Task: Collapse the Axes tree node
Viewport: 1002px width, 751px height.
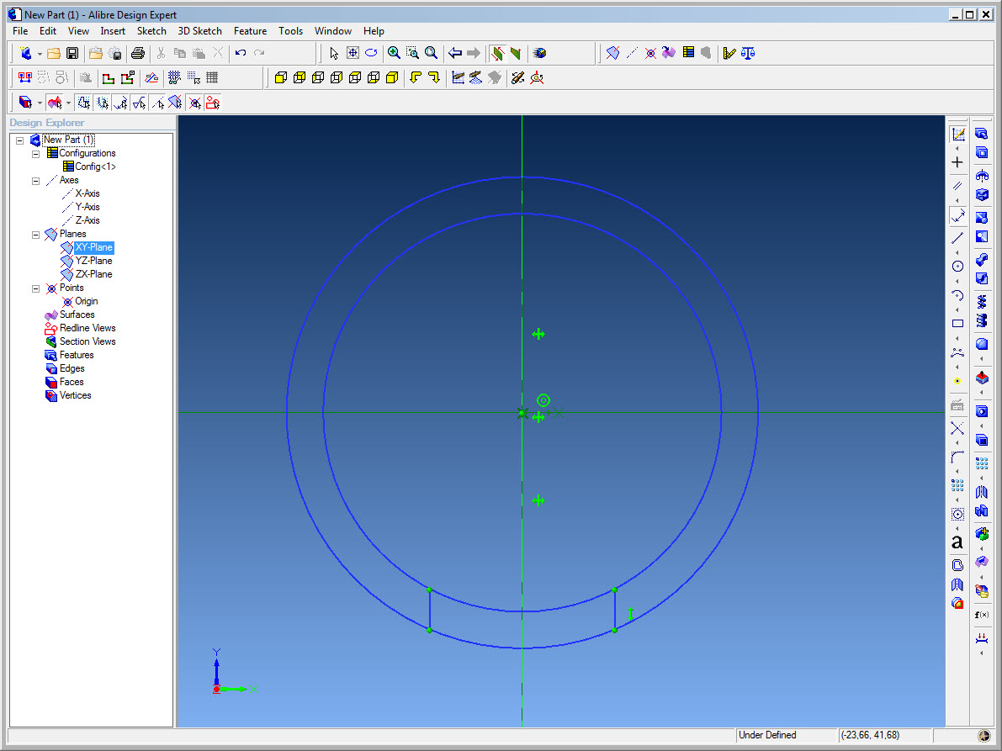Action: click(36, 181)
